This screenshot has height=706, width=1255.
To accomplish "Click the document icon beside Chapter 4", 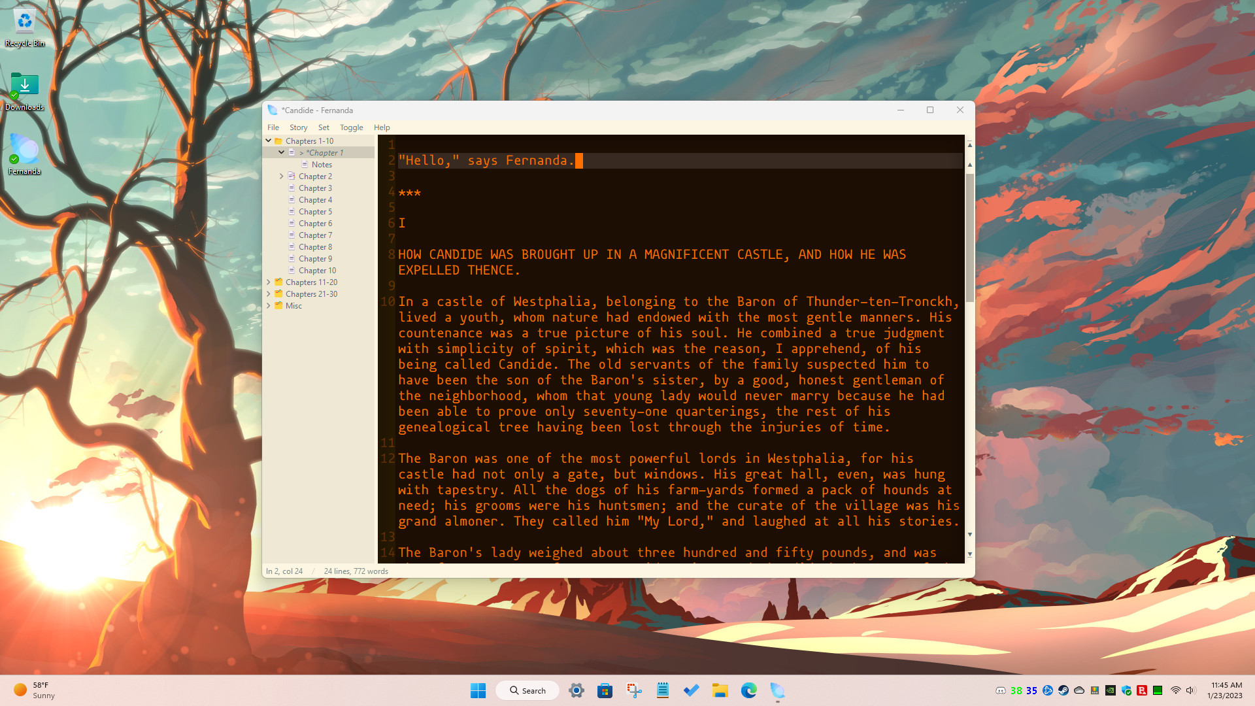I will (292, 200).
